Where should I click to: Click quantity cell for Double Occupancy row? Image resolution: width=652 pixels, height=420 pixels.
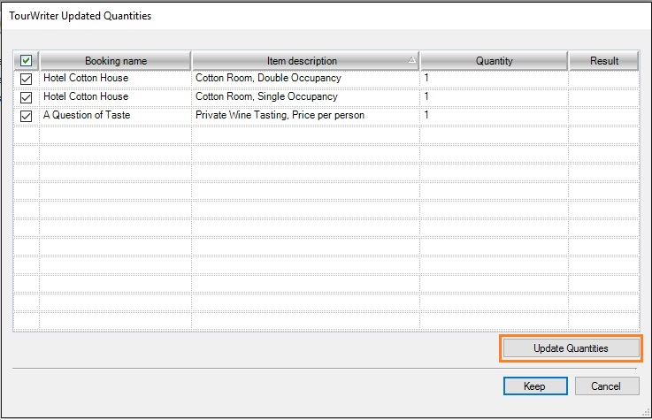[494, 79]
